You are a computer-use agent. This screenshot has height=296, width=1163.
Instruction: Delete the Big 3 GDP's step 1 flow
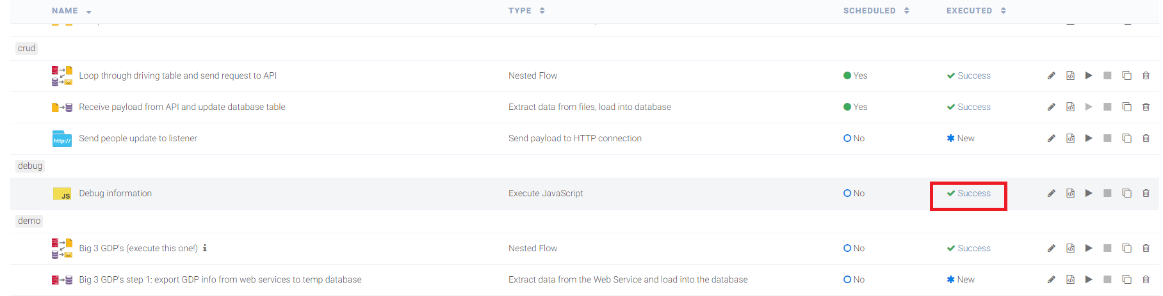[1146, 280]
